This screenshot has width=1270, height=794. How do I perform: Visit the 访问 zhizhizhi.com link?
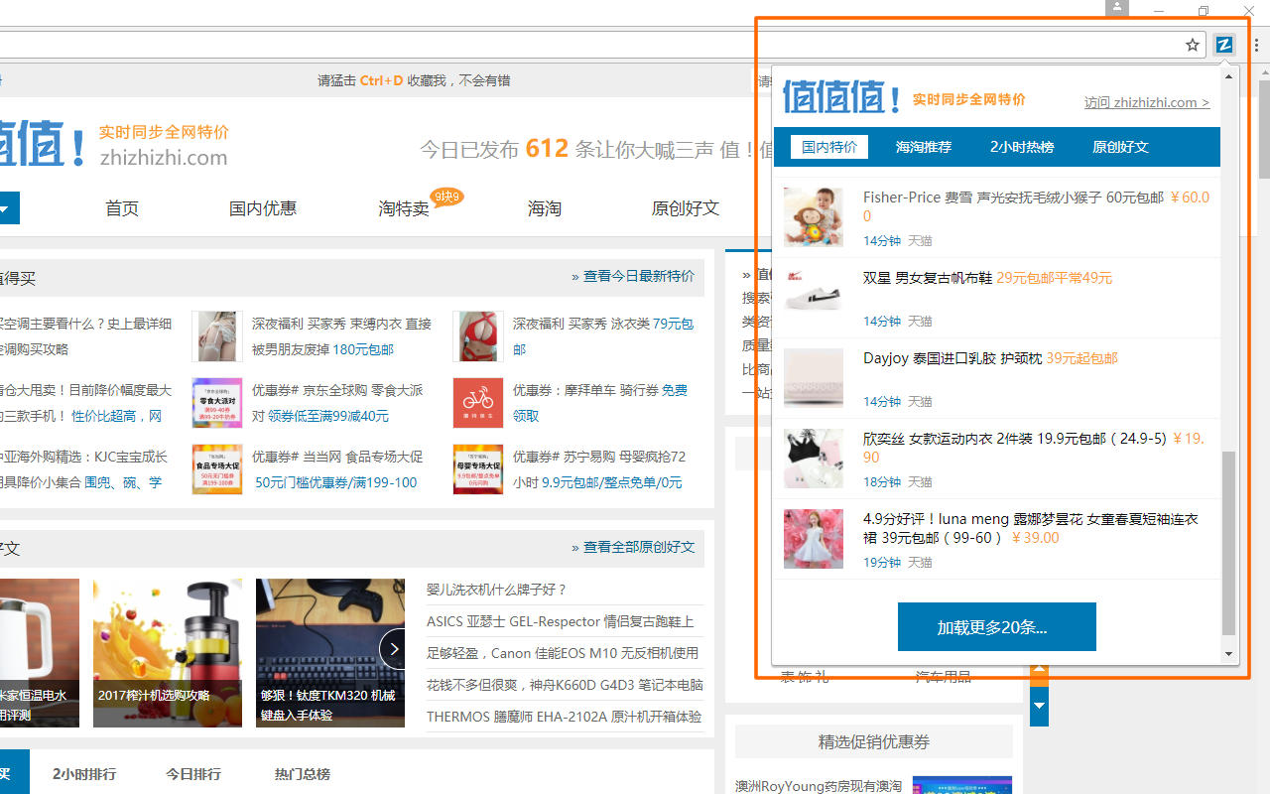(1147, 102)
